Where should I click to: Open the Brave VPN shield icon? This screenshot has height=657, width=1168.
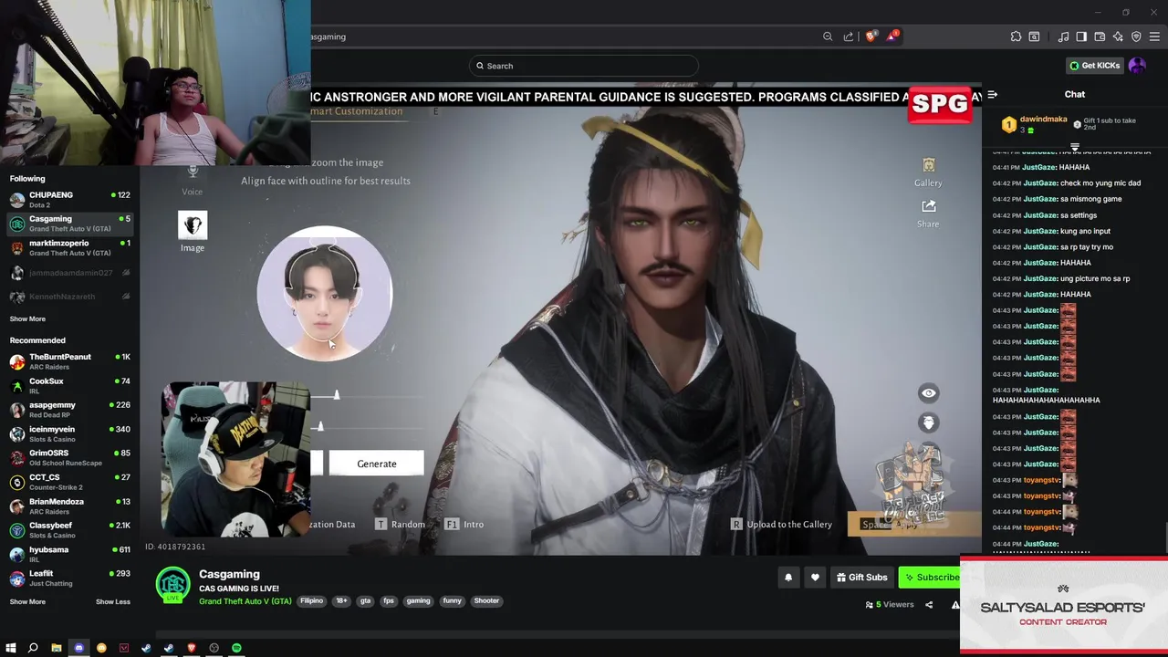(1136, 36)
